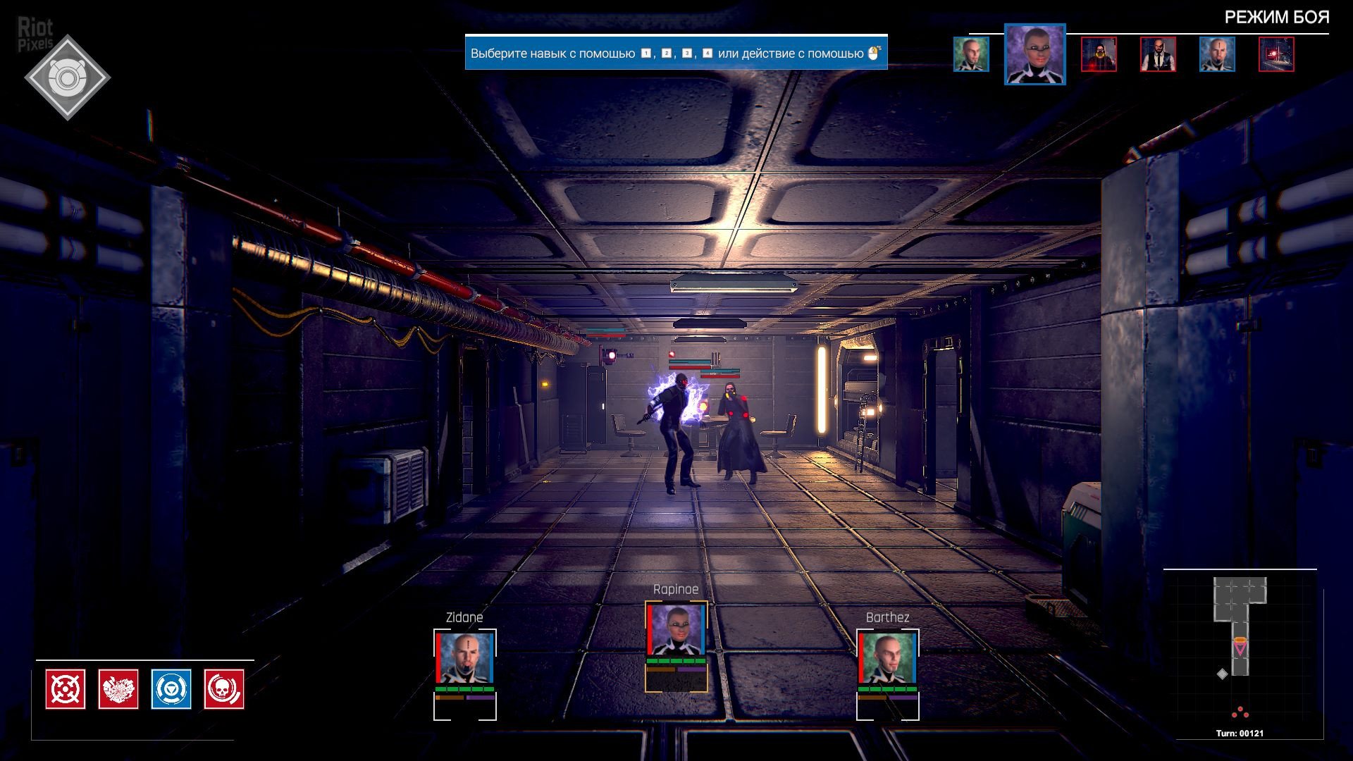Open the diamond emblem menu icon
Image resolution: width=1353 pixels, height=761 pixels.
(67, 77)
